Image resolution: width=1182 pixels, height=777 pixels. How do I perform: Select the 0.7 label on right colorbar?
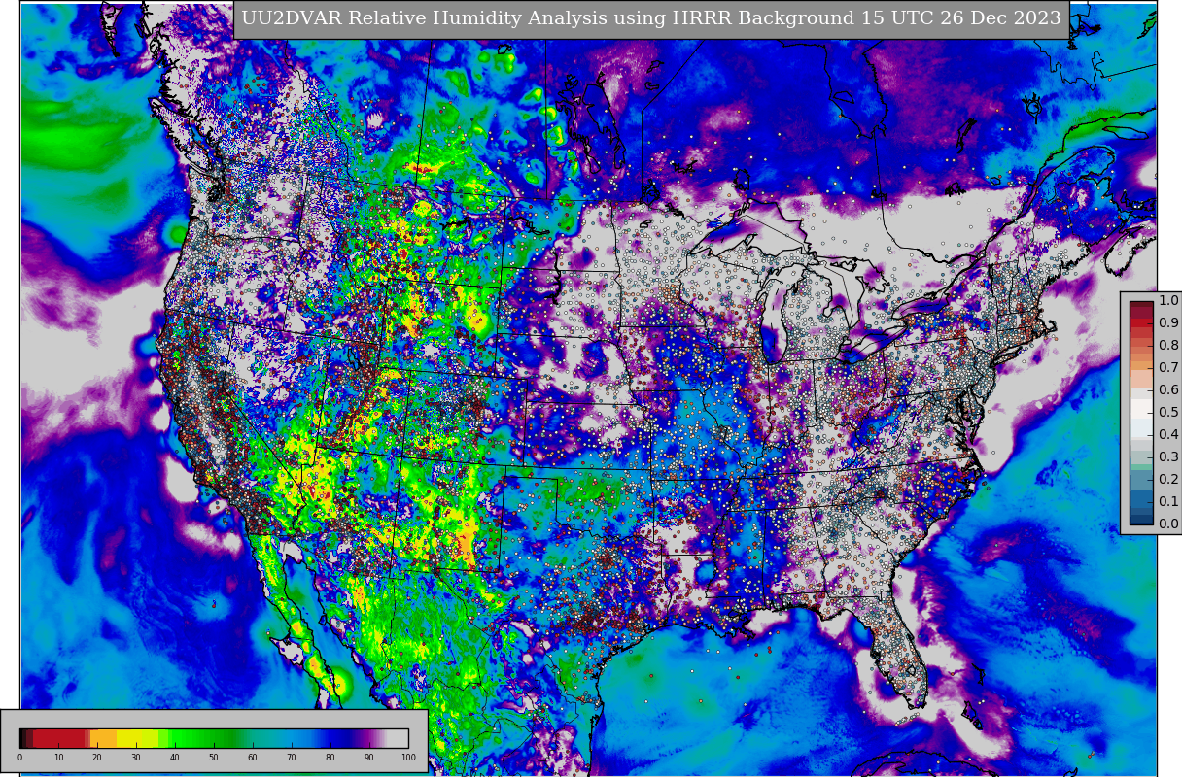point(1168,367)
